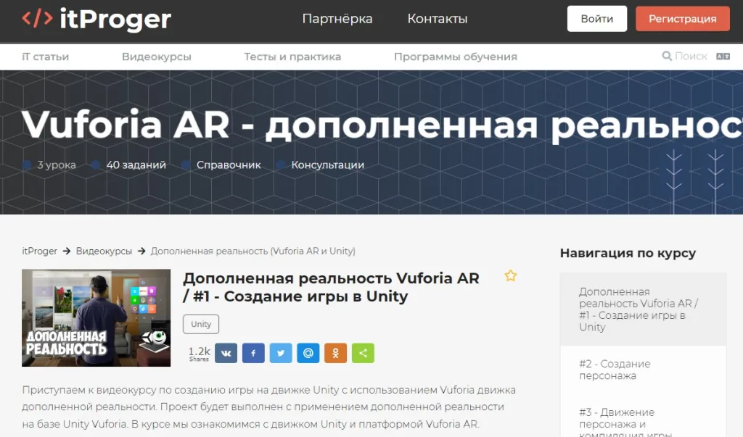
Task: Click the itProger breadcrumb link
Action: pos(39,251)
